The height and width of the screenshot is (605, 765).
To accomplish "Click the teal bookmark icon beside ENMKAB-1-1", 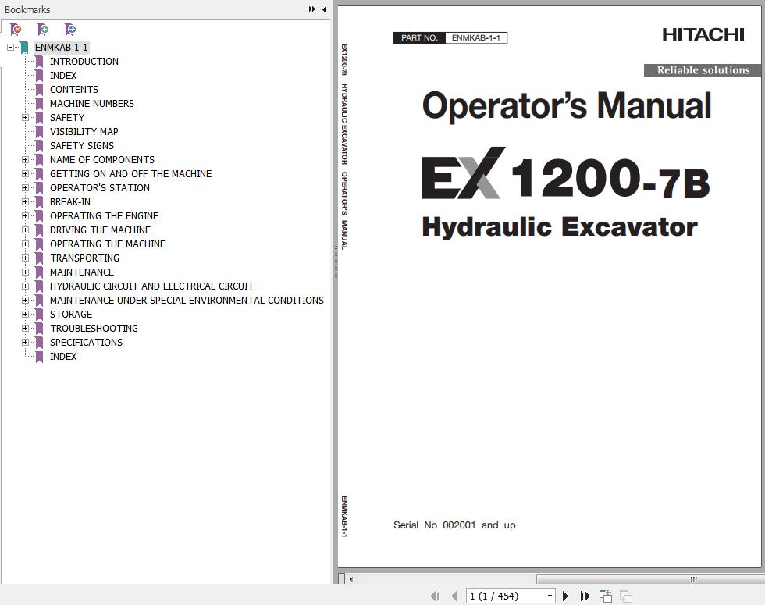I will (24, 48).
